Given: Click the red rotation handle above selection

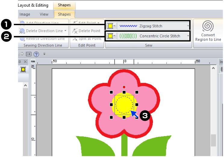Looking at the screenshot, I should [124, 87].
